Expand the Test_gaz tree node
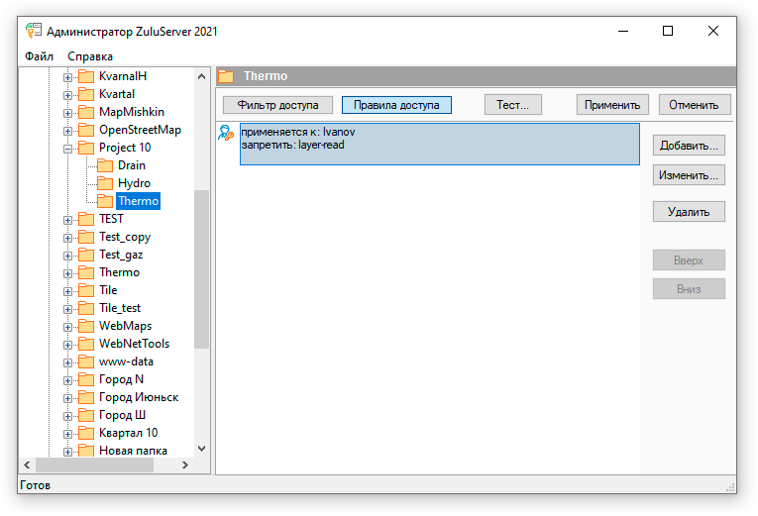 [68, 255]
